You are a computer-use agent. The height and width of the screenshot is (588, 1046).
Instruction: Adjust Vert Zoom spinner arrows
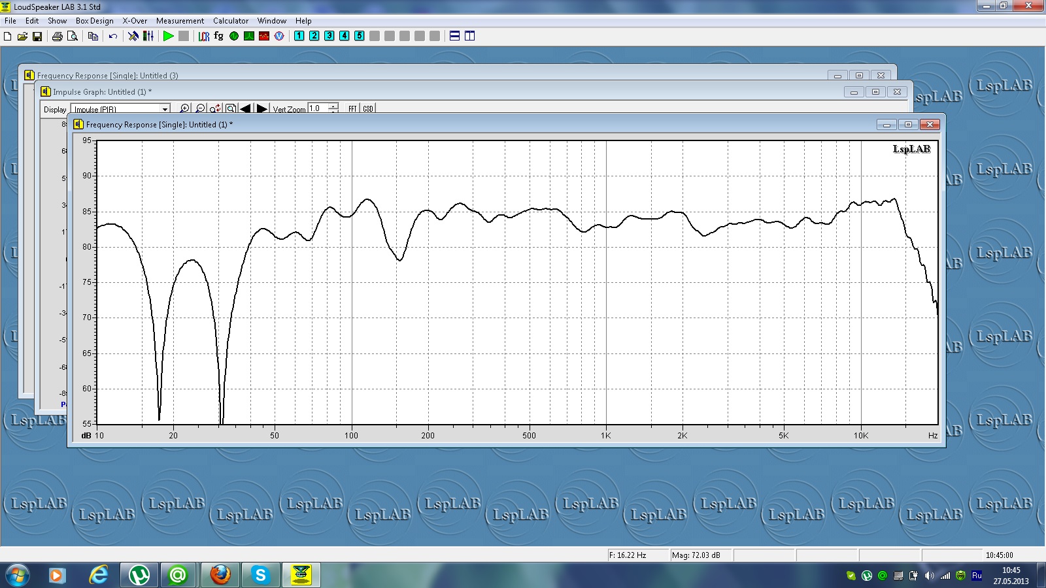[333, 108]
